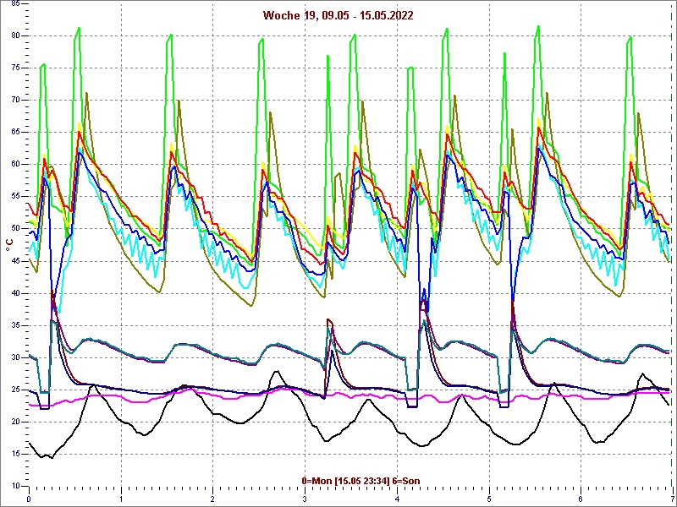Click the temperature axis label 65
Screen dimensions: 677x507
15,133
